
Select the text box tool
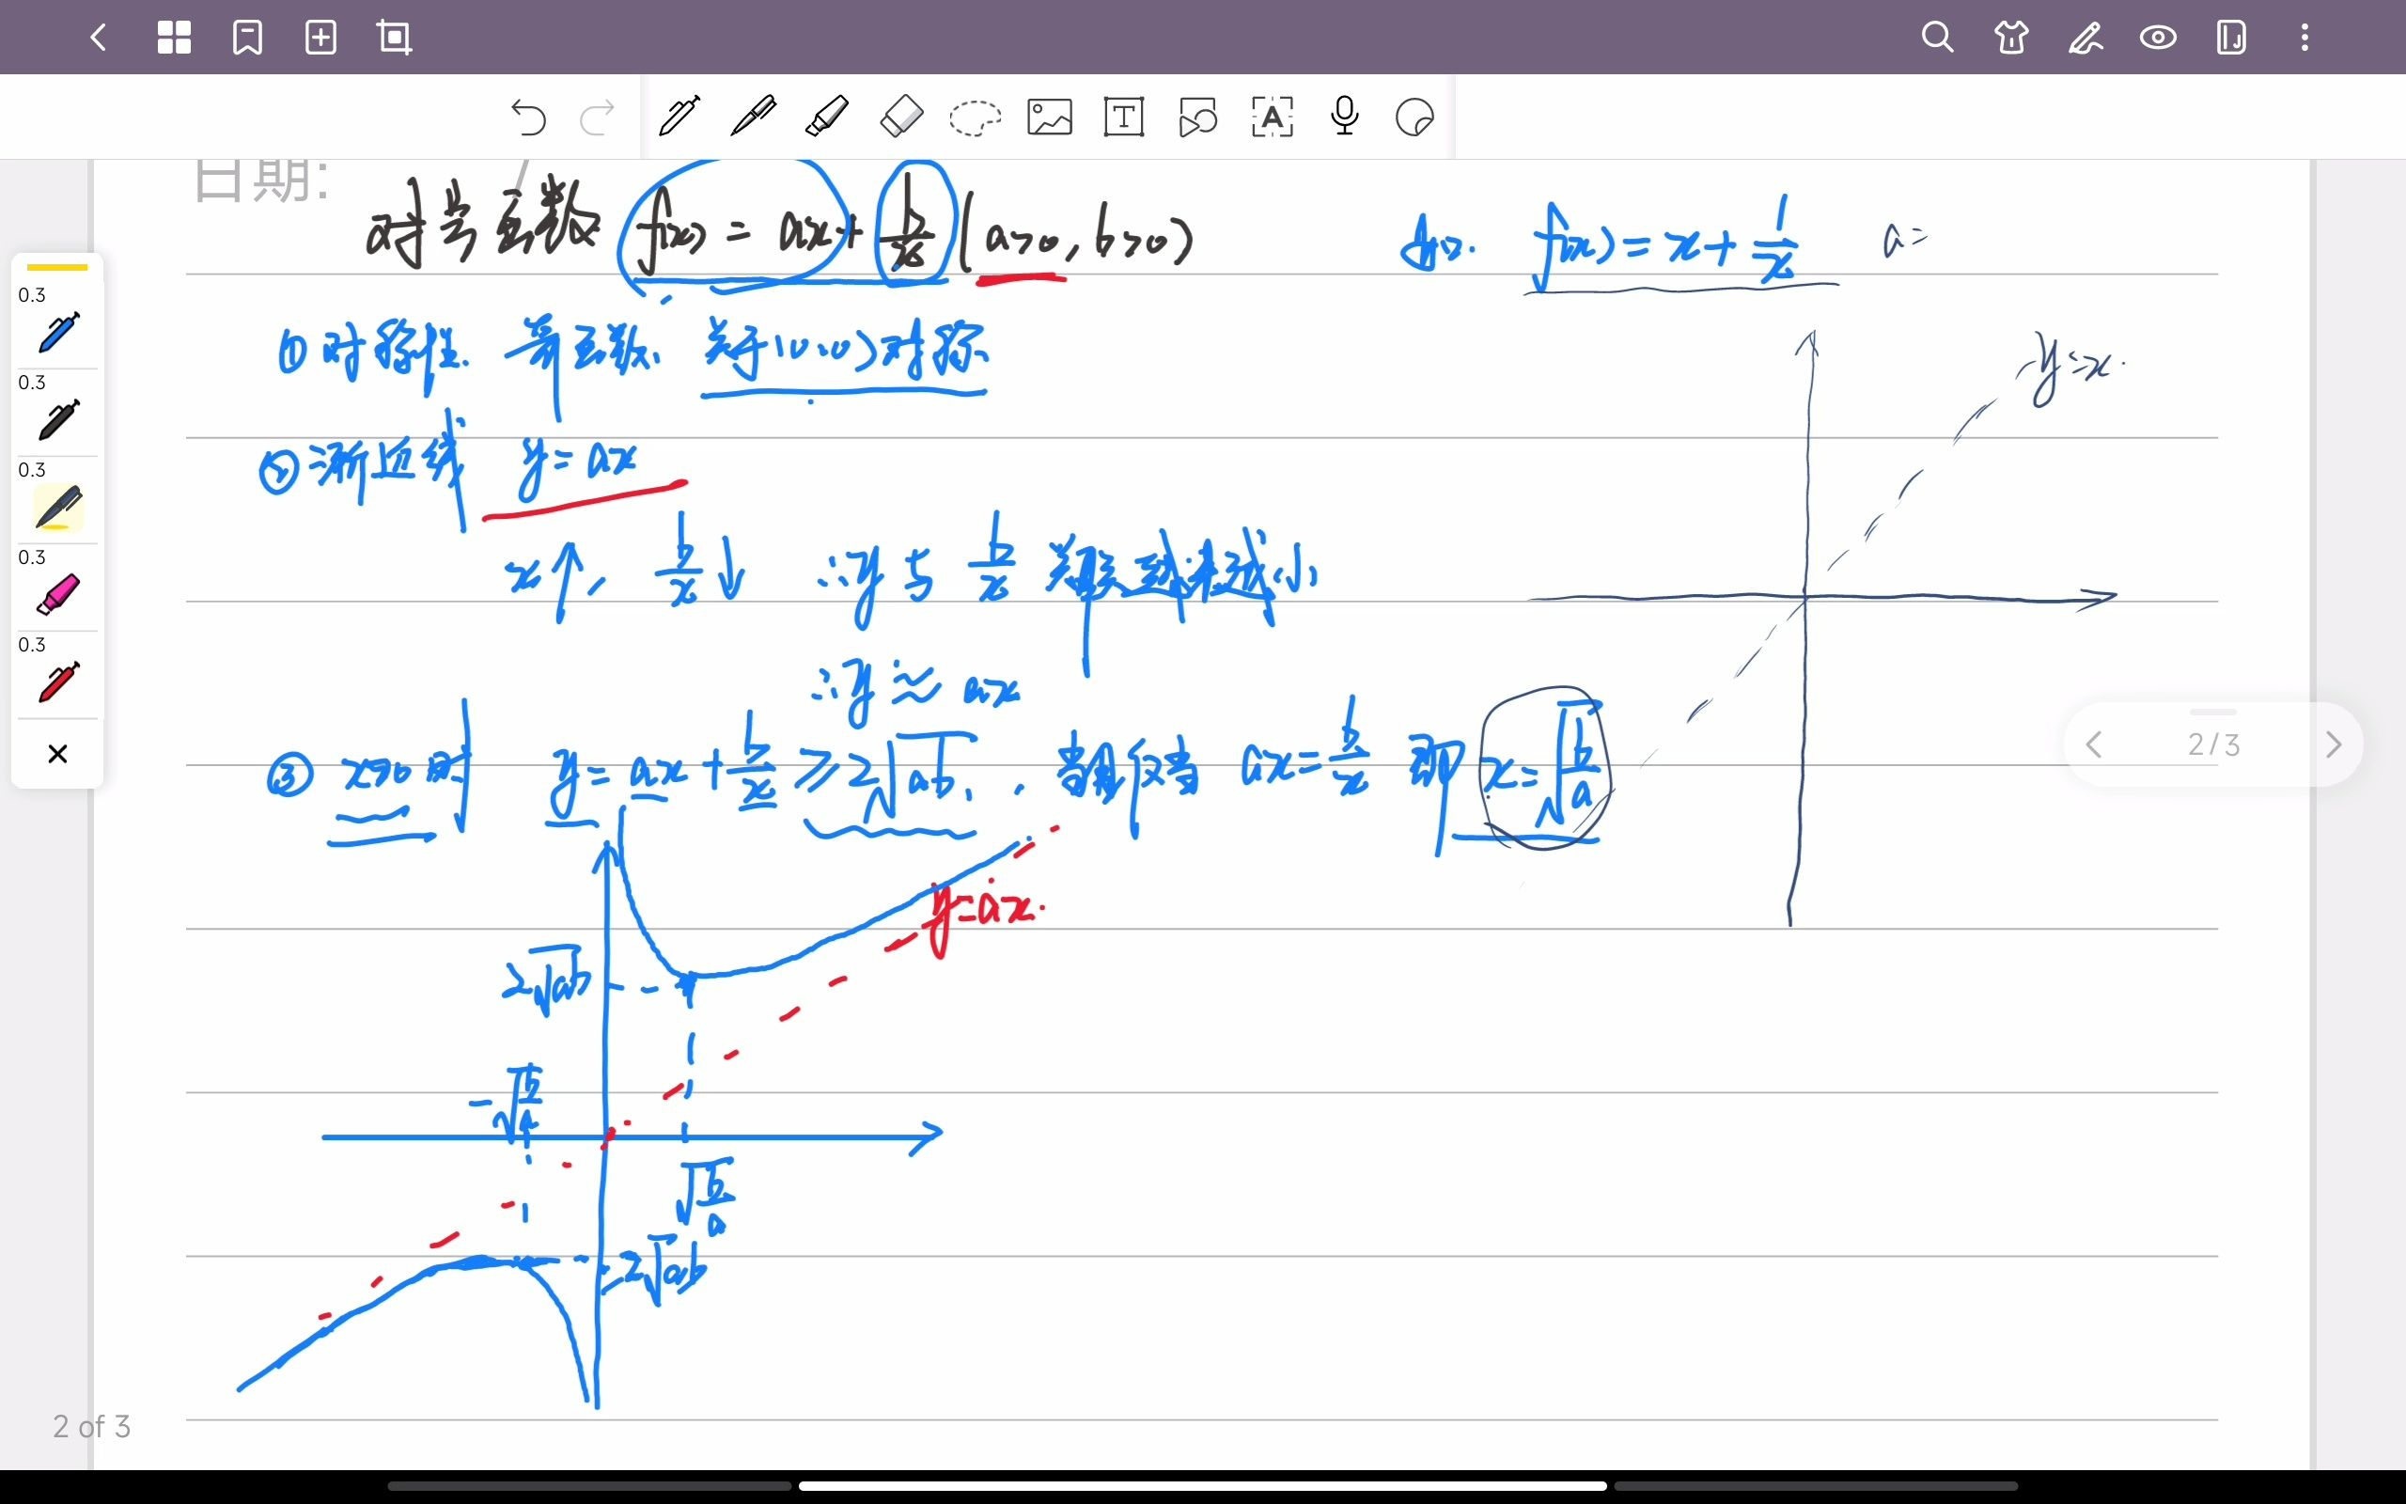click(1124, 117)
